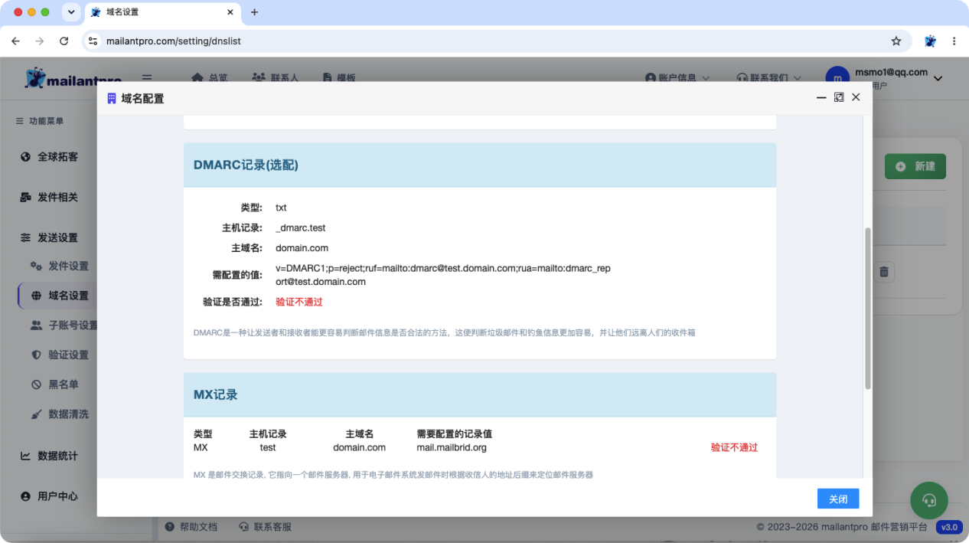Click the browser extension icon
969x543 pixels.
coord(931,41)
